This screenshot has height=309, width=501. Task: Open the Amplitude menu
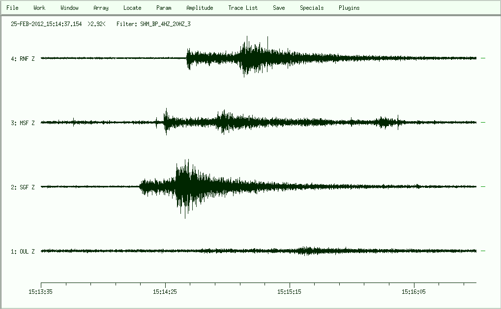(200, 8)
